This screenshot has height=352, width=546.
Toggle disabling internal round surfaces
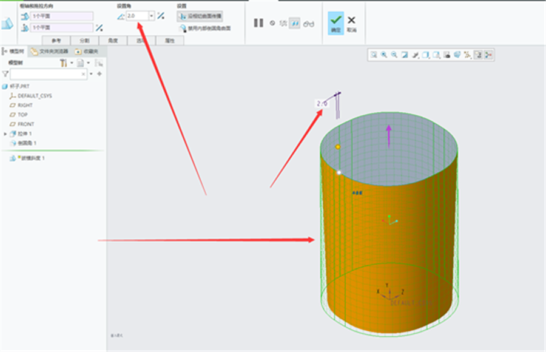tap(205, 29)
